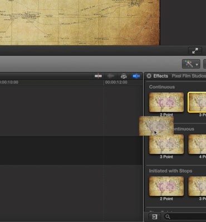206x222 pixels.
Task: Click the Initiated with Stops heading
Action: pos(170,171)
